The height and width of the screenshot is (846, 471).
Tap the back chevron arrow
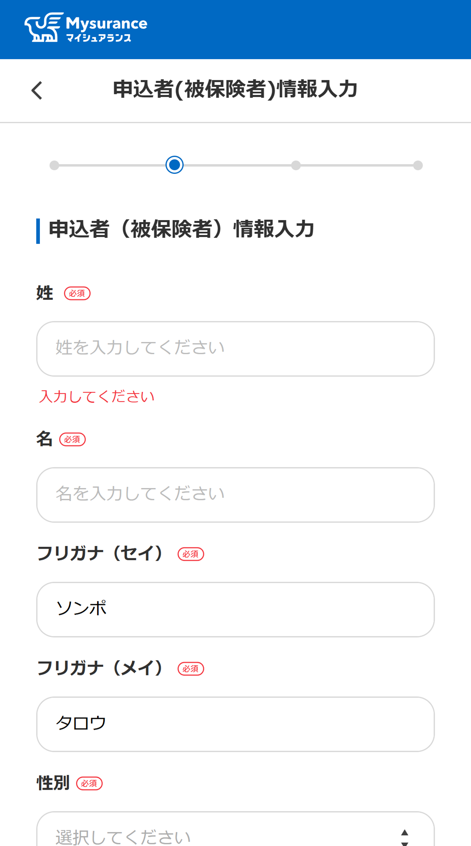(x=37, y=90)
